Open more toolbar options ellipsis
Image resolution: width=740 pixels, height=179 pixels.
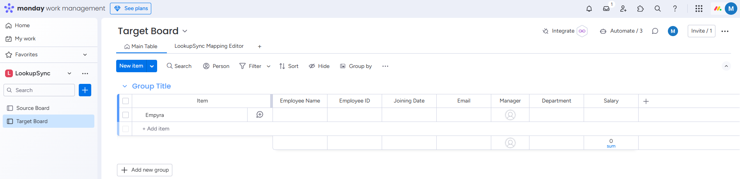click(385, 66)
